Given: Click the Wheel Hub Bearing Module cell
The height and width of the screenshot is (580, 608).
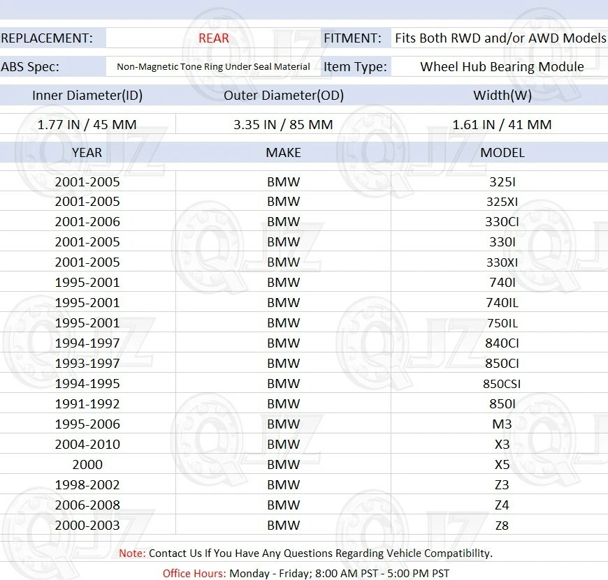Looking at the screenshot, I should 502,66.
